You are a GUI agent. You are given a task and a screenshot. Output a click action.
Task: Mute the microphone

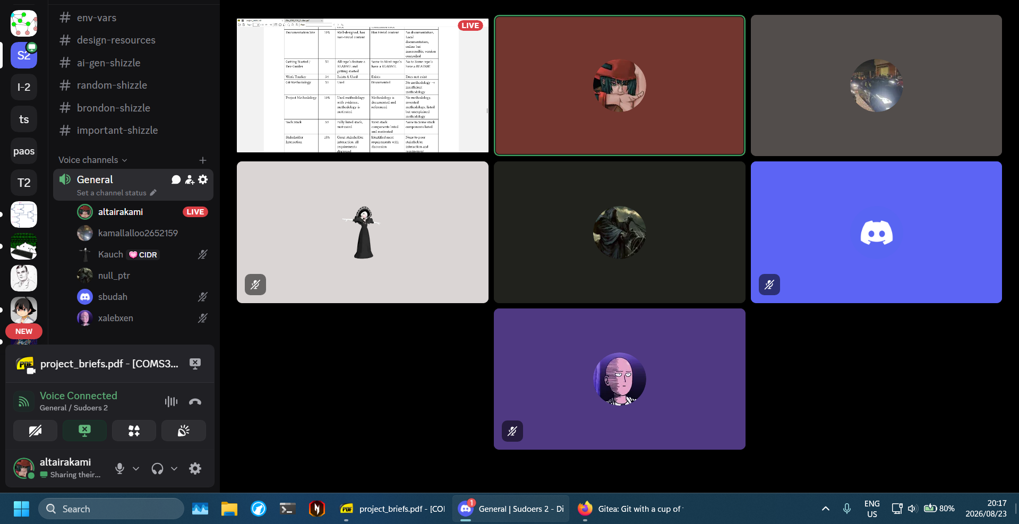(x=119, y=468)
